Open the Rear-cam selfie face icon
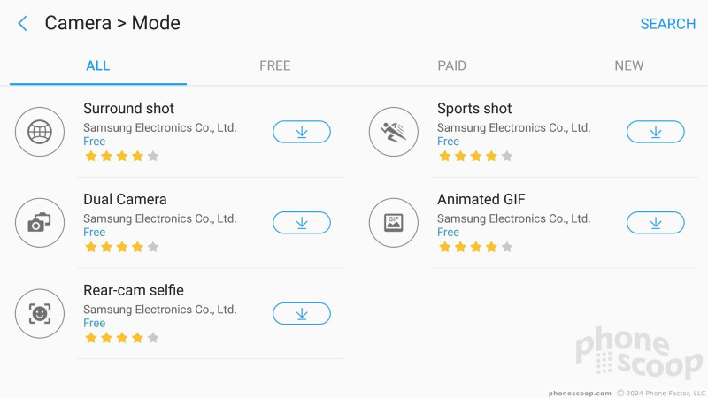Image resolution: width=708 pixels, height=398 pixels. pos(40,314)
